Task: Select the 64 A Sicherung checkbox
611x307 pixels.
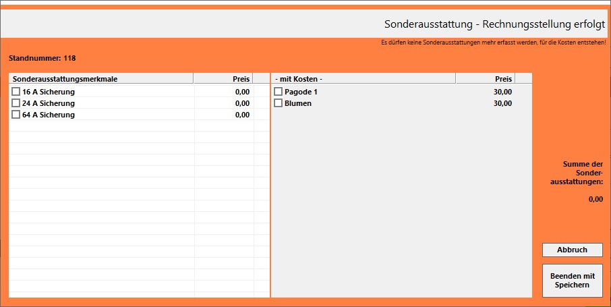Action: [16, 115]
